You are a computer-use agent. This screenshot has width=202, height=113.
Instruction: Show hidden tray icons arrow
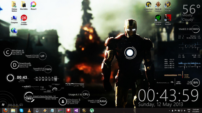coord(169,110)
